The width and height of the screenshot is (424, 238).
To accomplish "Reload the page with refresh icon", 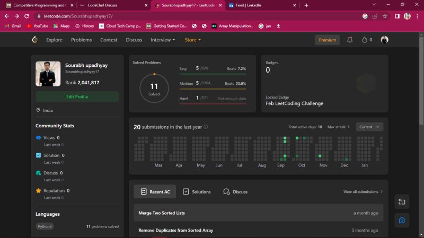I will tap(26, 16).
